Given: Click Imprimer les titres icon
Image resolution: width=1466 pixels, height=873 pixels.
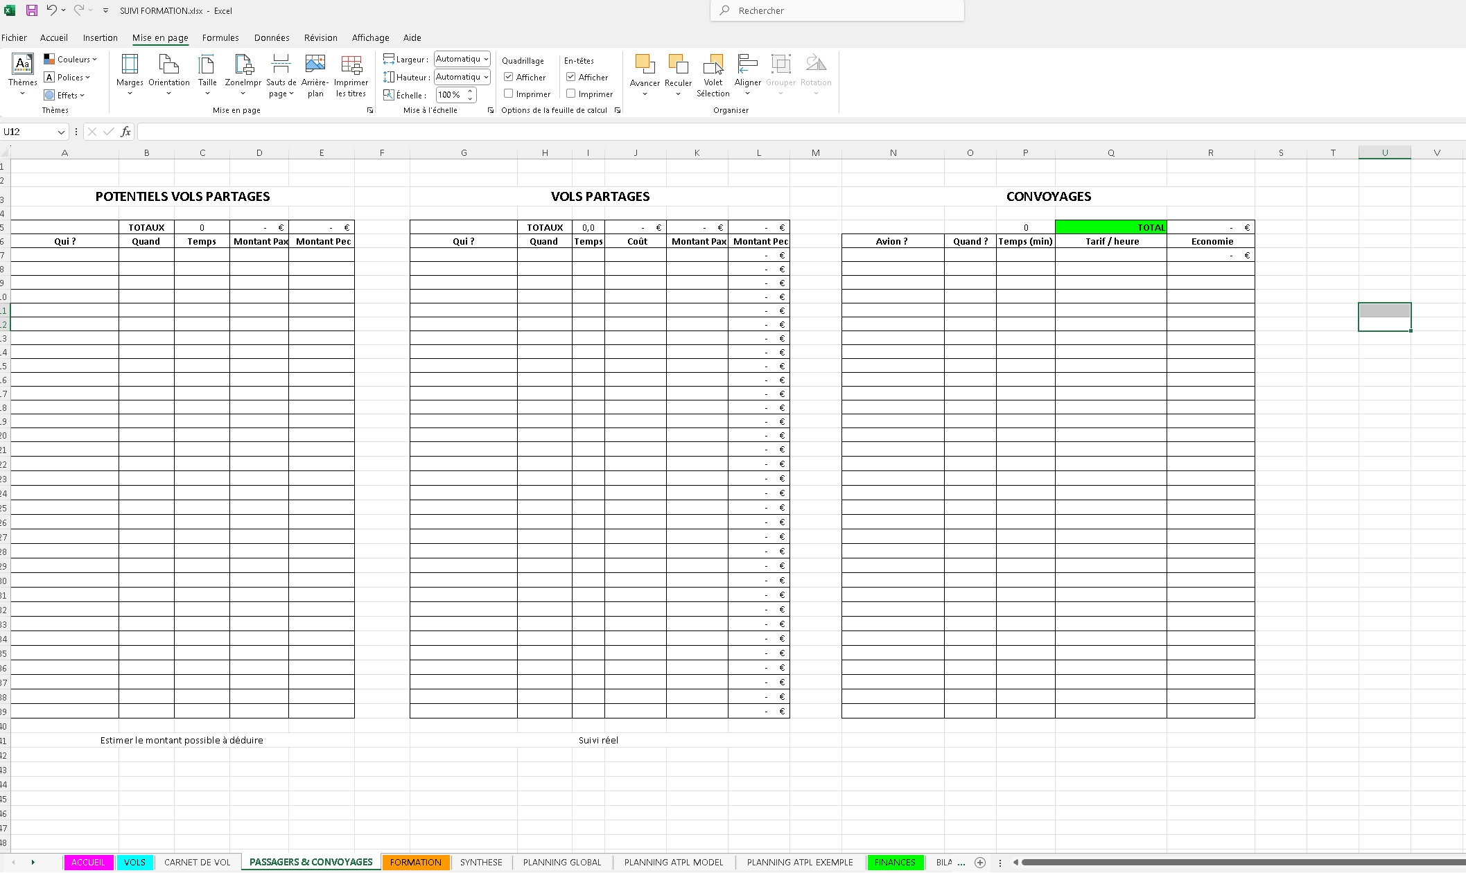Looking at the screenshot, I should [x=351, y=76].
